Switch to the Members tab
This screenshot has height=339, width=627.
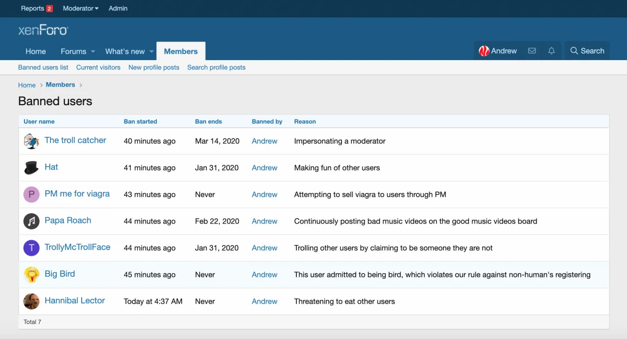click(x=181, y=51)
